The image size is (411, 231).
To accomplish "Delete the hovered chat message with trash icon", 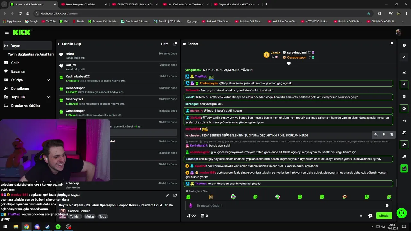I will pyautogui.click(x=392, y=135).
